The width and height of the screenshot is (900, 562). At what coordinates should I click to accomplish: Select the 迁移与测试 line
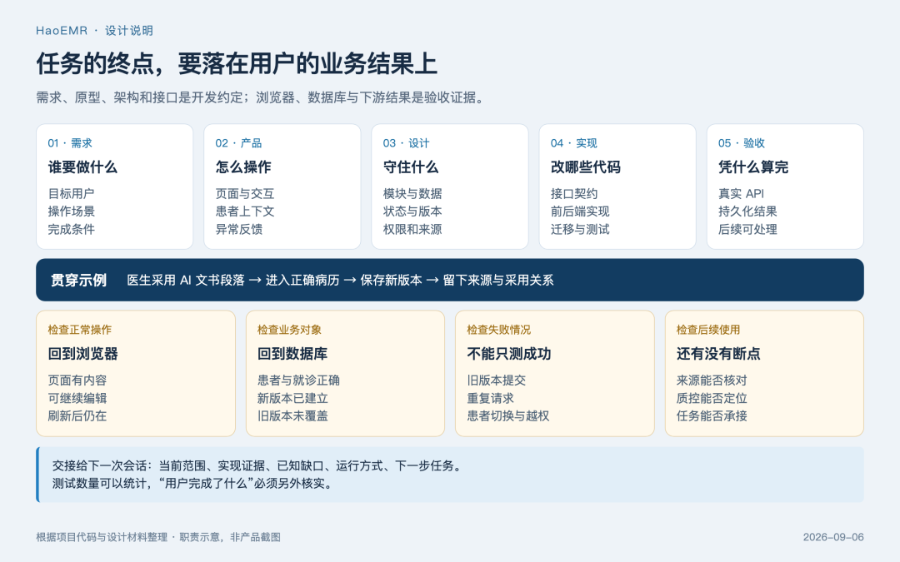pyautogui.click(x=580, y=230)
